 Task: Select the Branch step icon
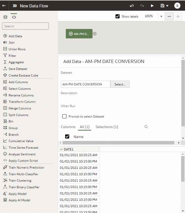[x=5, y=134]
